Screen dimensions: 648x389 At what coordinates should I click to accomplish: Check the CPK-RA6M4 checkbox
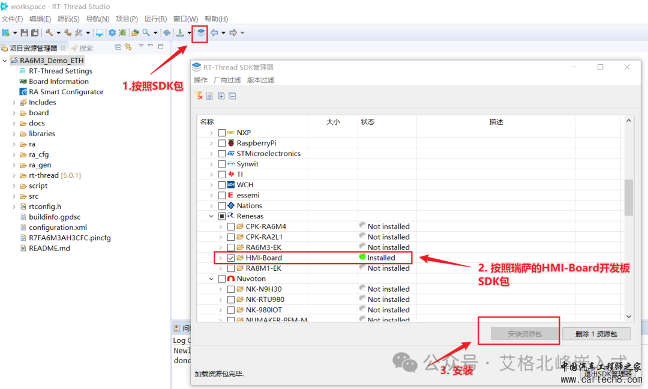[x=231, y=226]
